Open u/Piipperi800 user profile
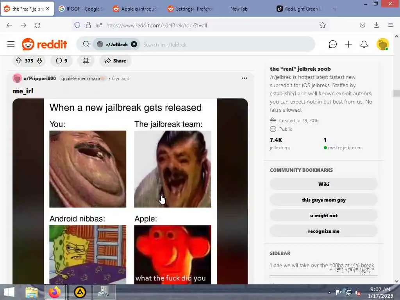Screen dimensions: 400x300 (39, 78)
